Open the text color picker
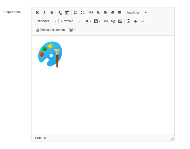 tap(88, 21)
